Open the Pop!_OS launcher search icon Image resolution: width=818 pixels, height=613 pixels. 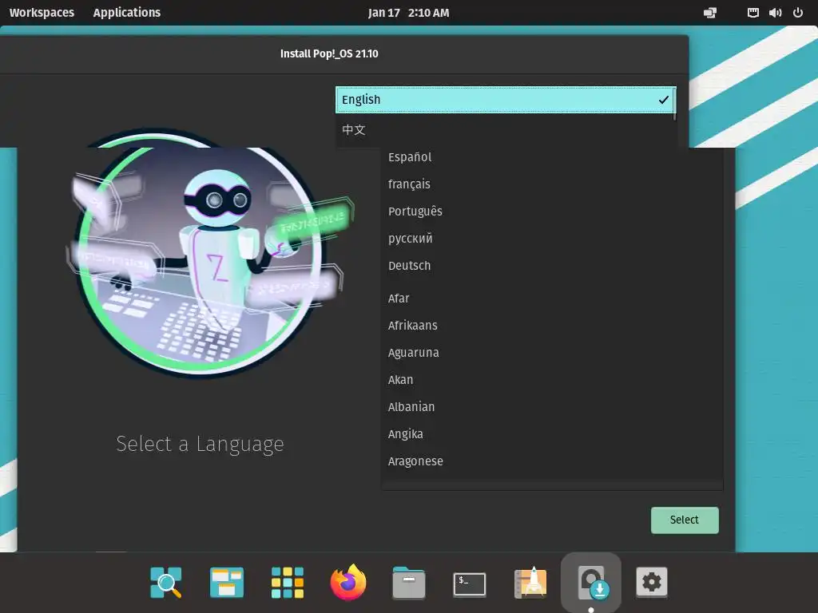click(x=166, y=582)
